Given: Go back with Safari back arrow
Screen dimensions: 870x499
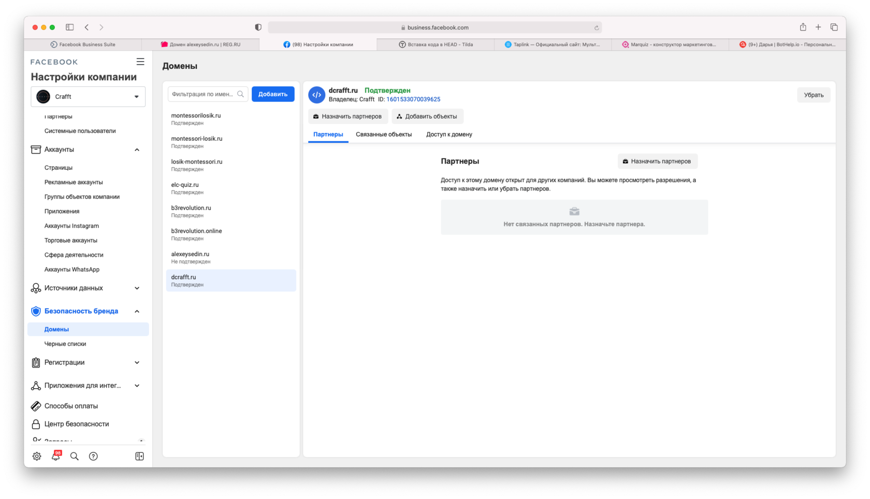Looking at the screenshot, I should [x=86, y=27].
